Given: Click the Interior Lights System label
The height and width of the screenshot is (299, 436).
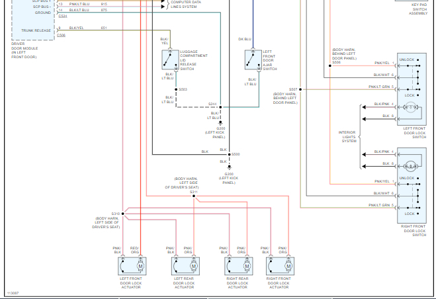Looking at the screenshot, I should click(347, 137).
